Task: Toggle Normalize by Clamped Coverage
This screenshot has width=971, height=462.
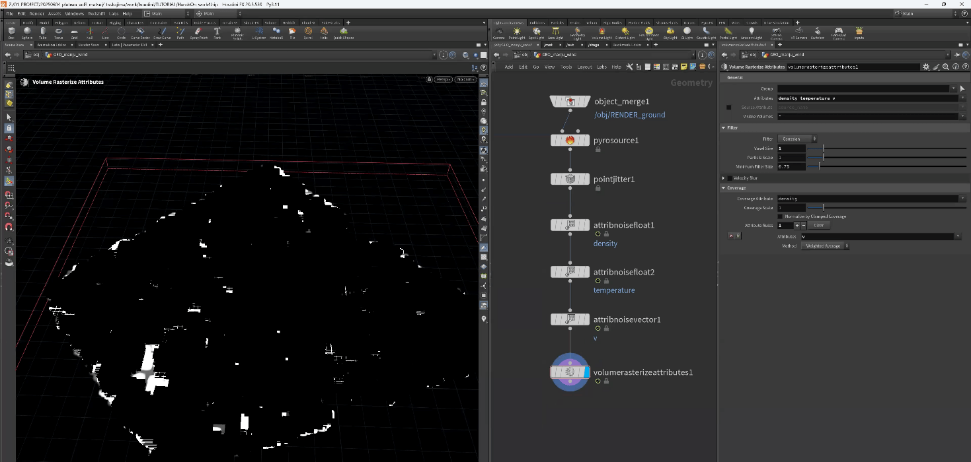Action: 780,216
